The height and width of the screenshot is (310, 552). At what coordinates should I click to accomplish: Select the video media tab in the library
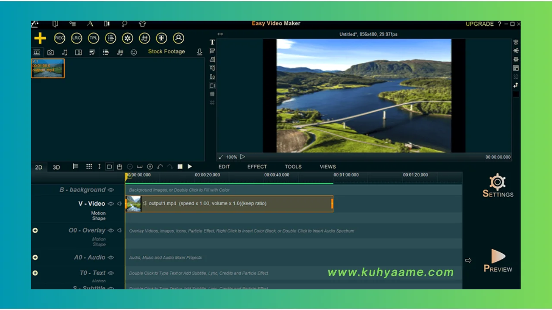click(37, 52)
